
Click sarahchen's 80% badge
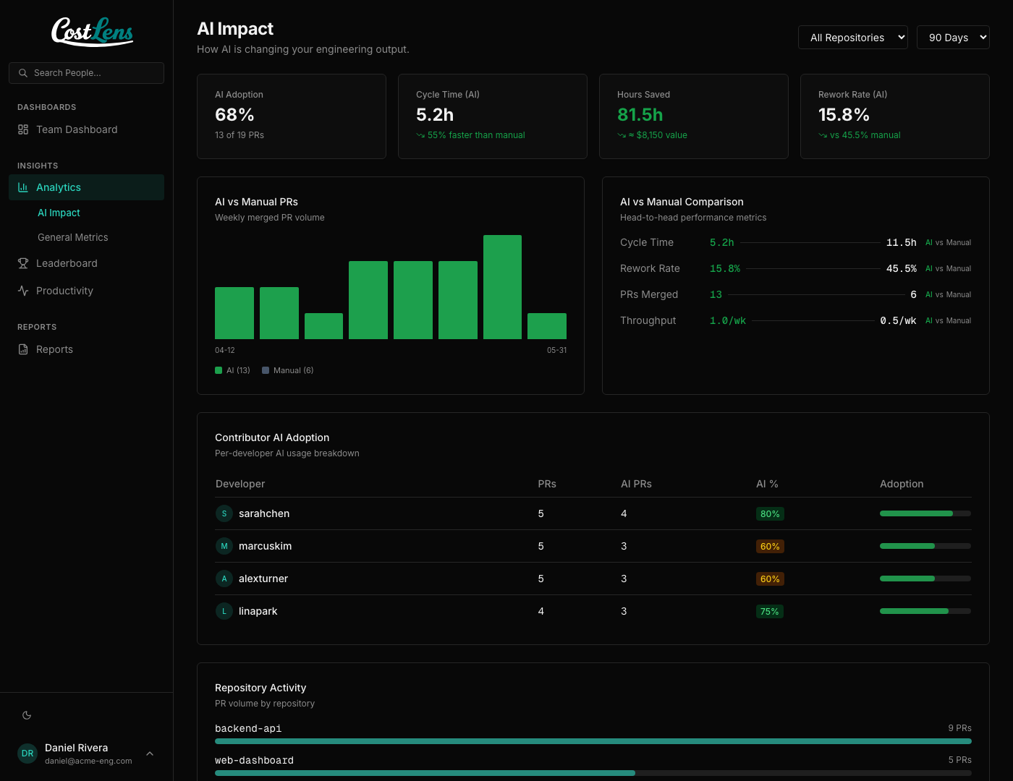coord(770,513)
